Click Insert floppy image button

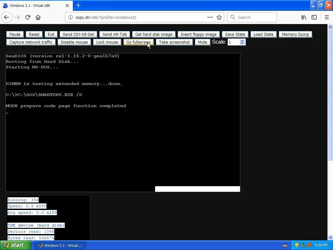tap(199, 35)
